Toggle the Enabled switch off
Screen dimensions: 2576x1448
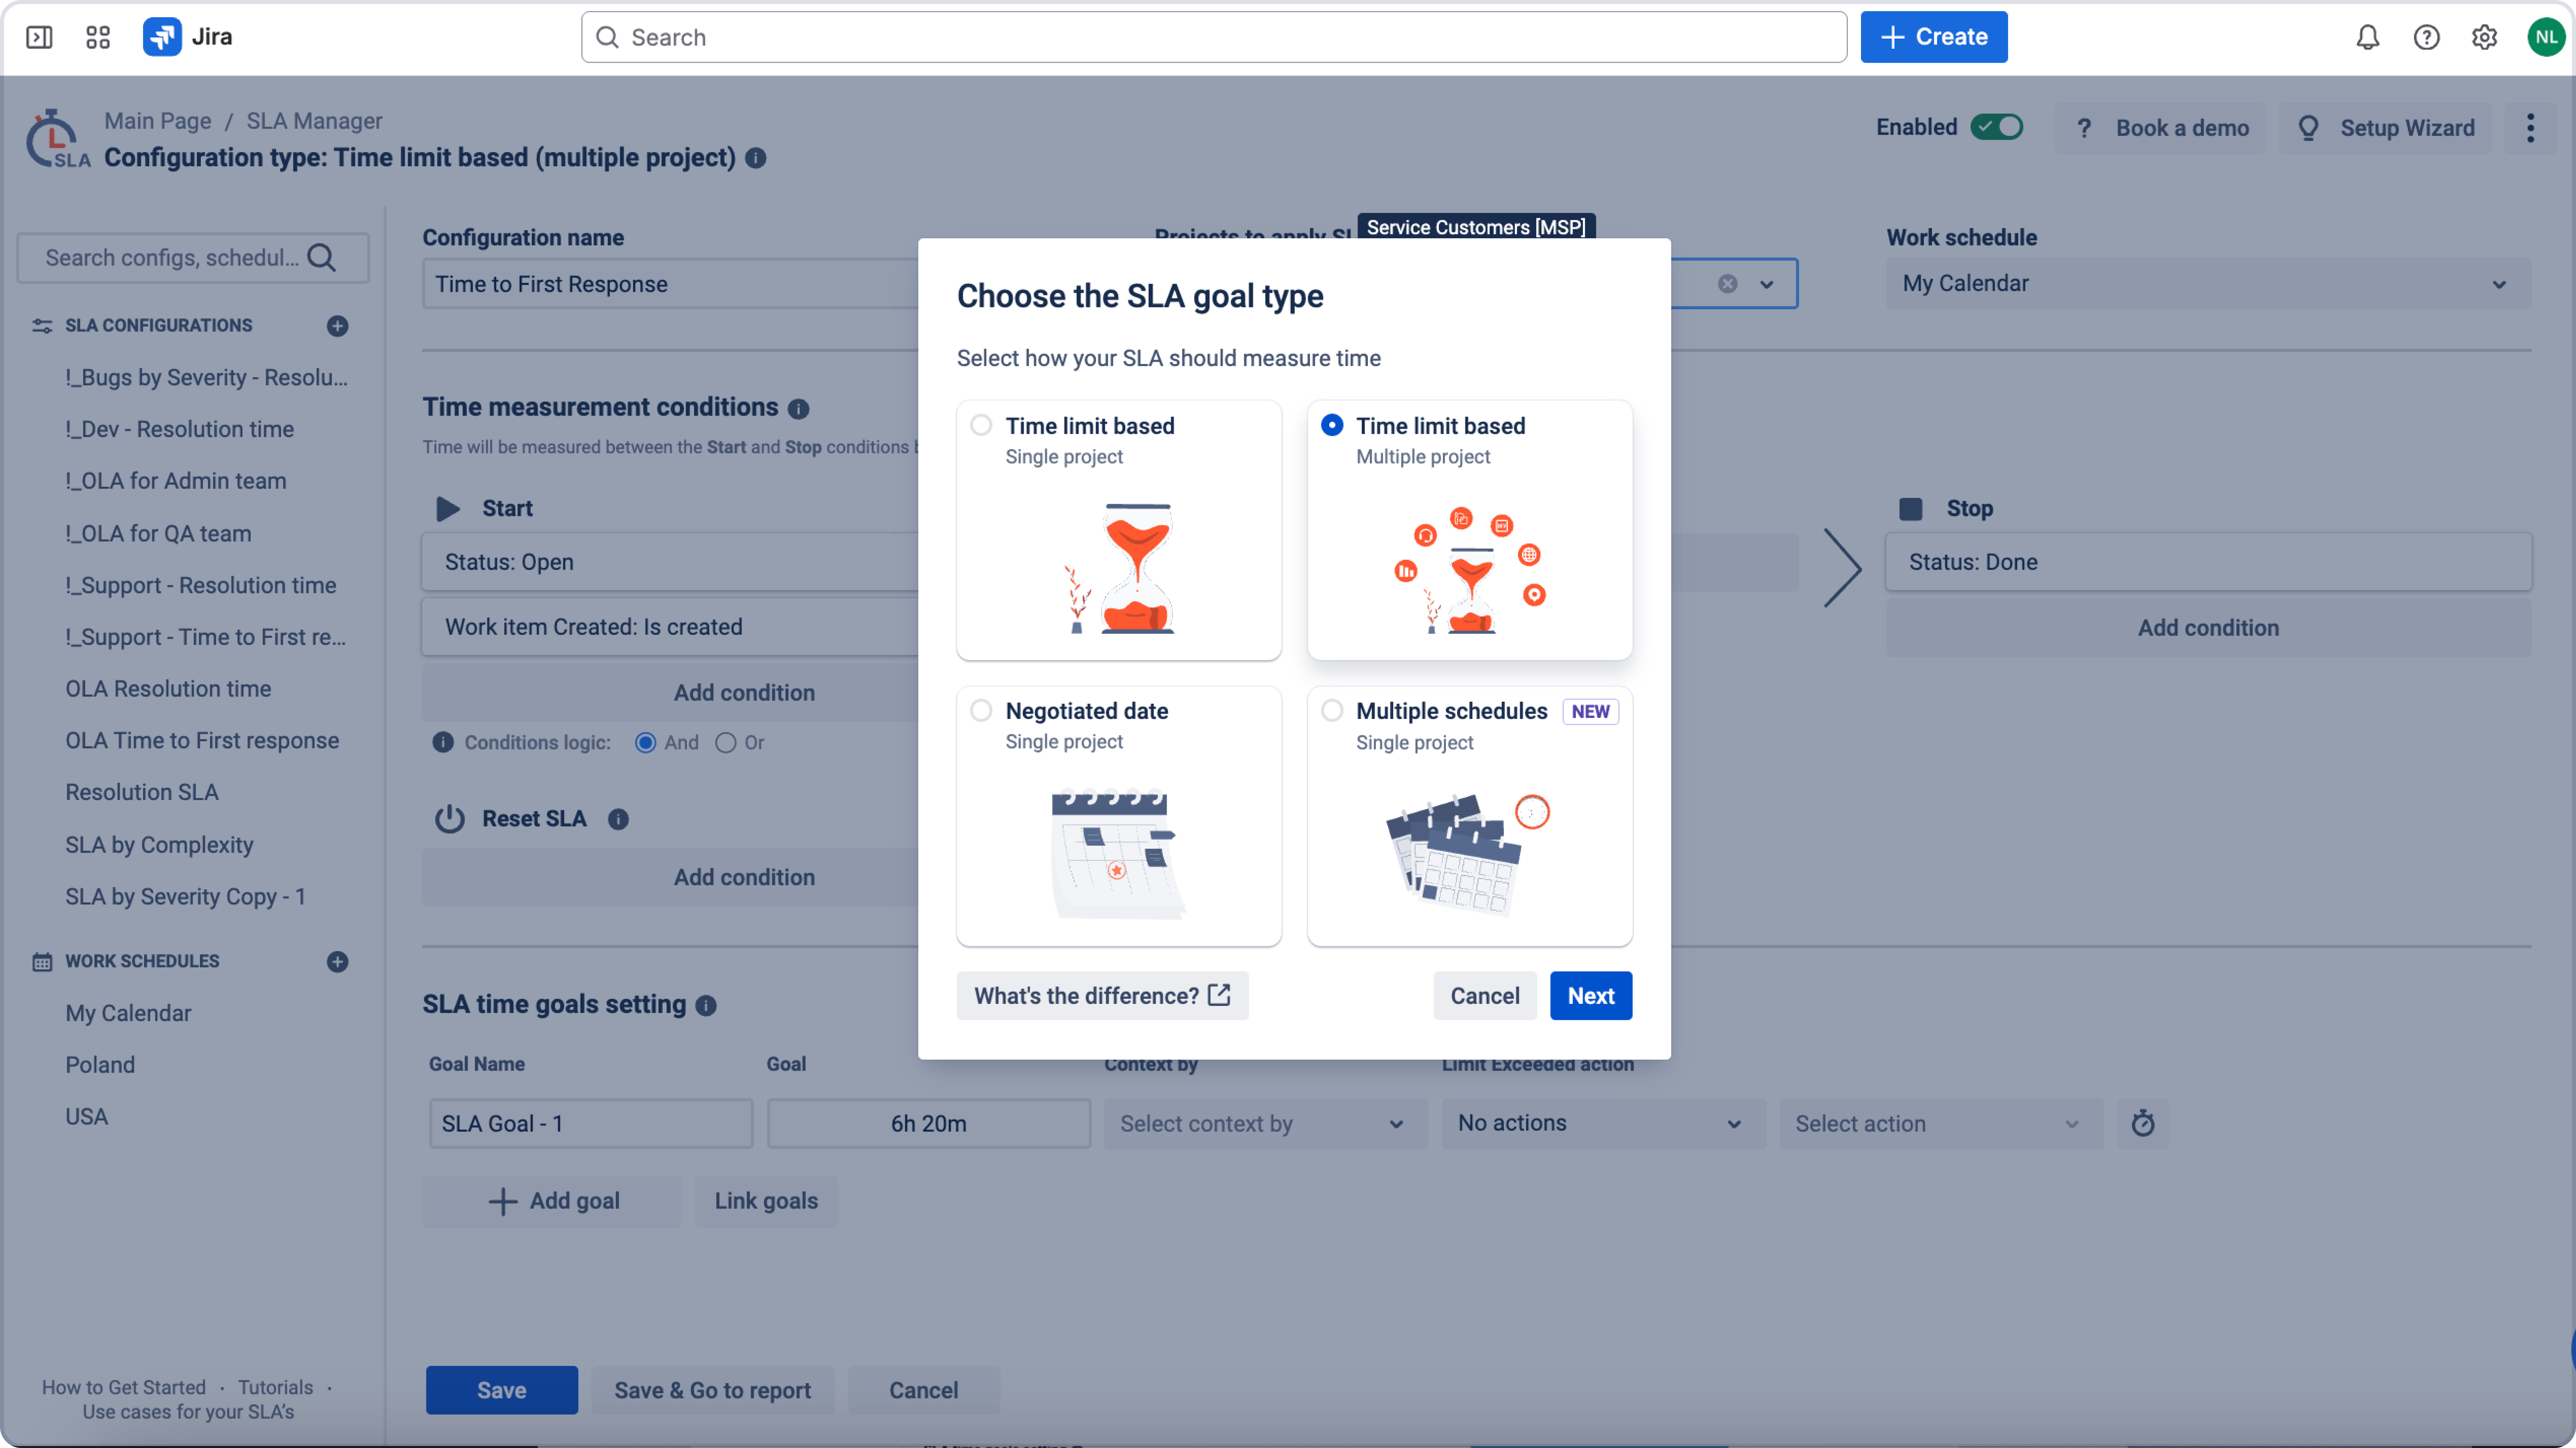(1996, 127)
